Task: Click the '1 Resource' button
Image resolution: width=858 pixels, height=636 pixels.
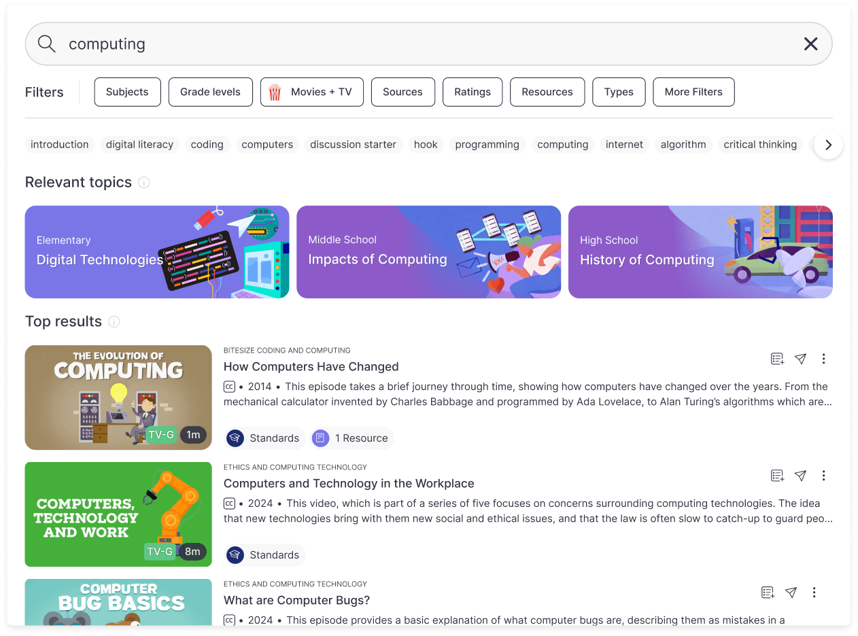Action: pos(351,438)
